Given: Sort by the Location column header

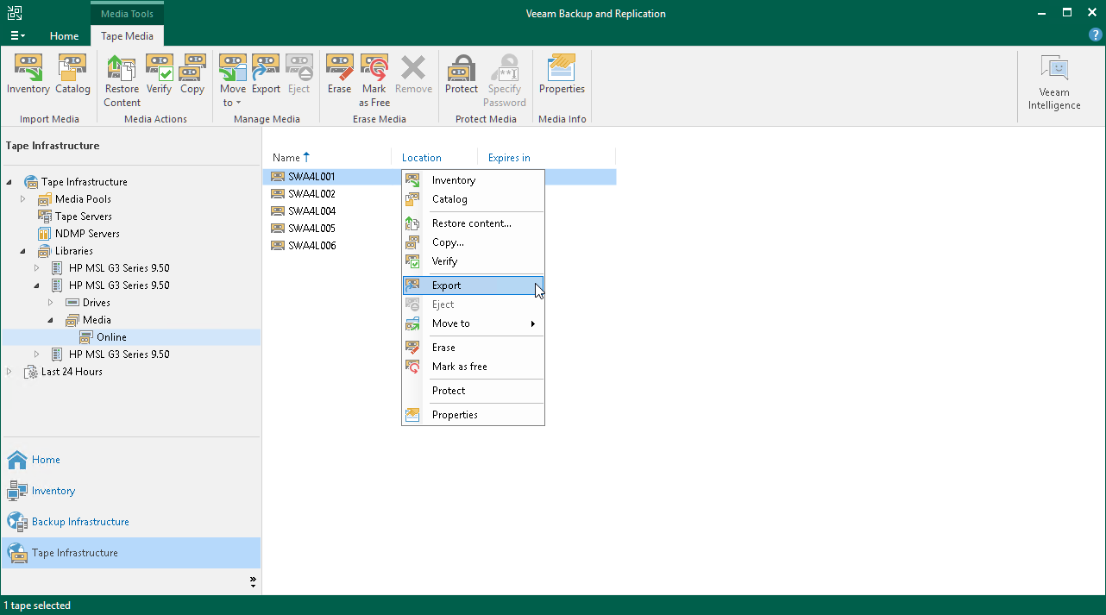Looking at the screenshot, I should 434,158.
